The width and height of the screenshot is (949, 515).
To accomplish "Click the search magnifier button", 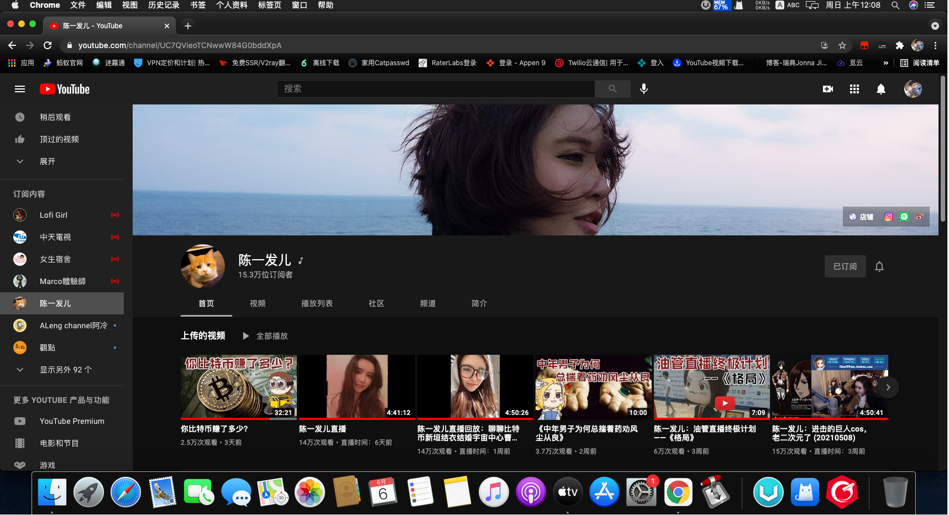I will [612, 89].
